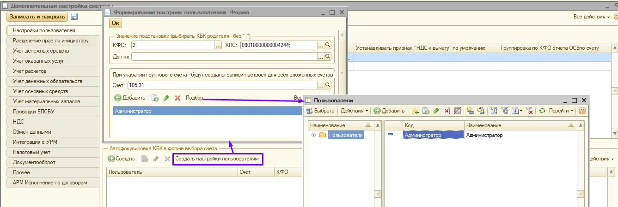Open the Перейти dropdown menu

pyautogui.click(x=561, y=111)
